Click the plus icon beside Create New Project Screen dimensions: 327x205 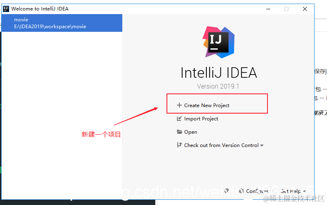point(179,105)
